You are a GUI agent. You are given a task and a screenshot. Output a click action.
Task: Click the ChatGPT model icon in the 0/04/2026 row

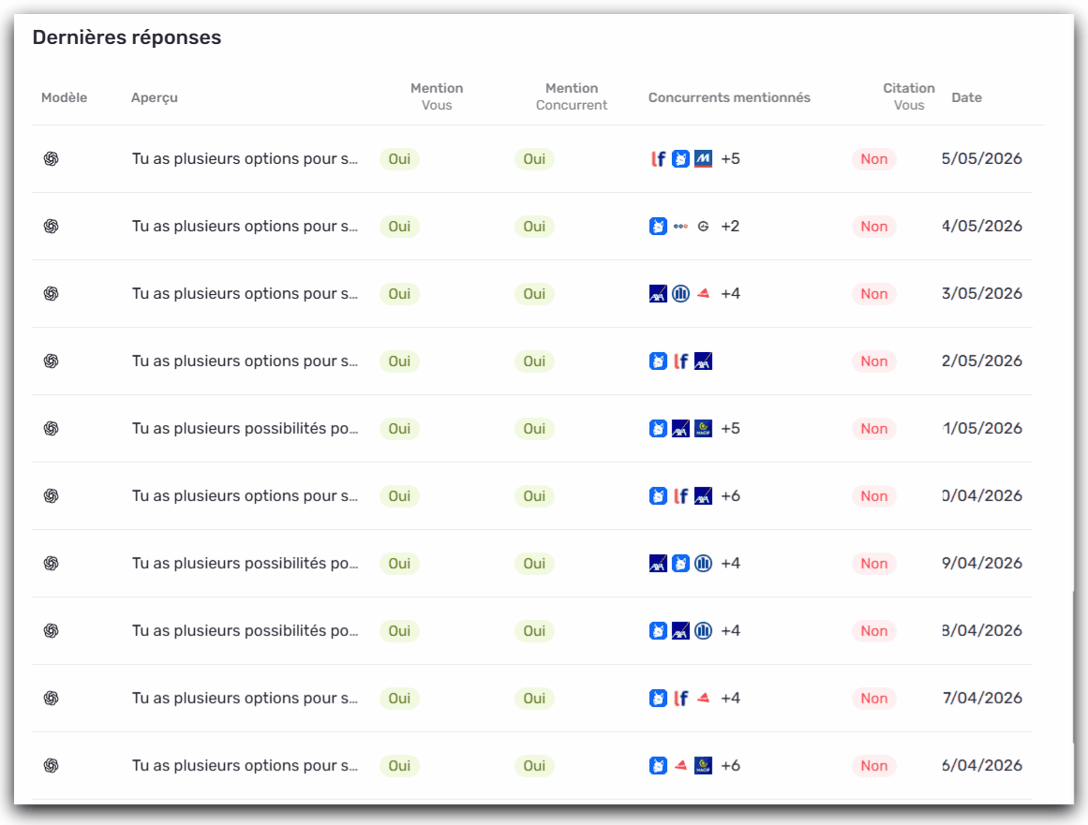(51, 495)
